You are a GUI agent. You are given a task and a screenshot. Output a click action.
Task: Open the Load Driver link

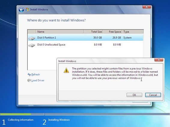click(x=38, y=80)
